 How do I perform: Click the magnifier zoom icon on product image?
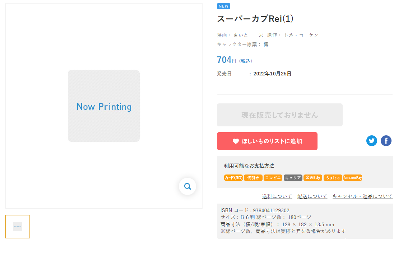tap(187, 186)
